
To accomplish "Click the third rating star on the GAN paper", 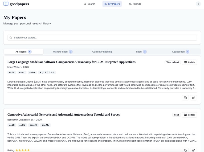I will (x=23, y=150).
